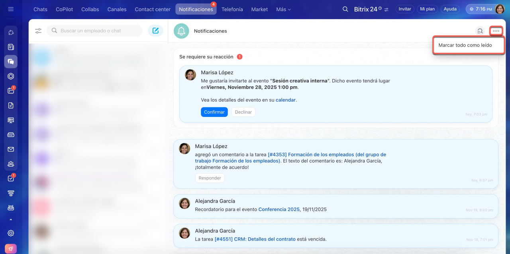Click the notification search icon beside three dots
This screenshot has height=254, width=510.
pos(480,31)
